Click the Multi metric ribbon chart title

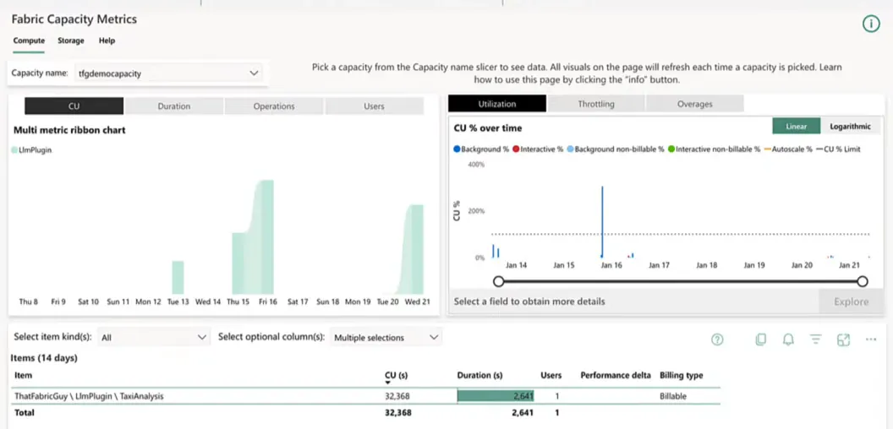pyautogui.click(x=69, y=130)
